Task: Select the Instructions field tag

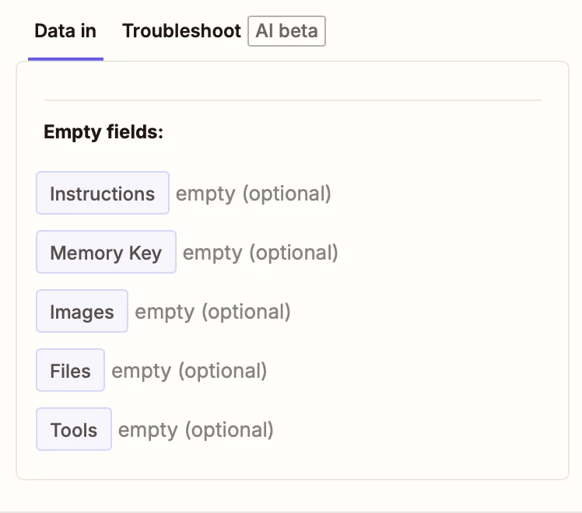Action: [x=103, y=193]
